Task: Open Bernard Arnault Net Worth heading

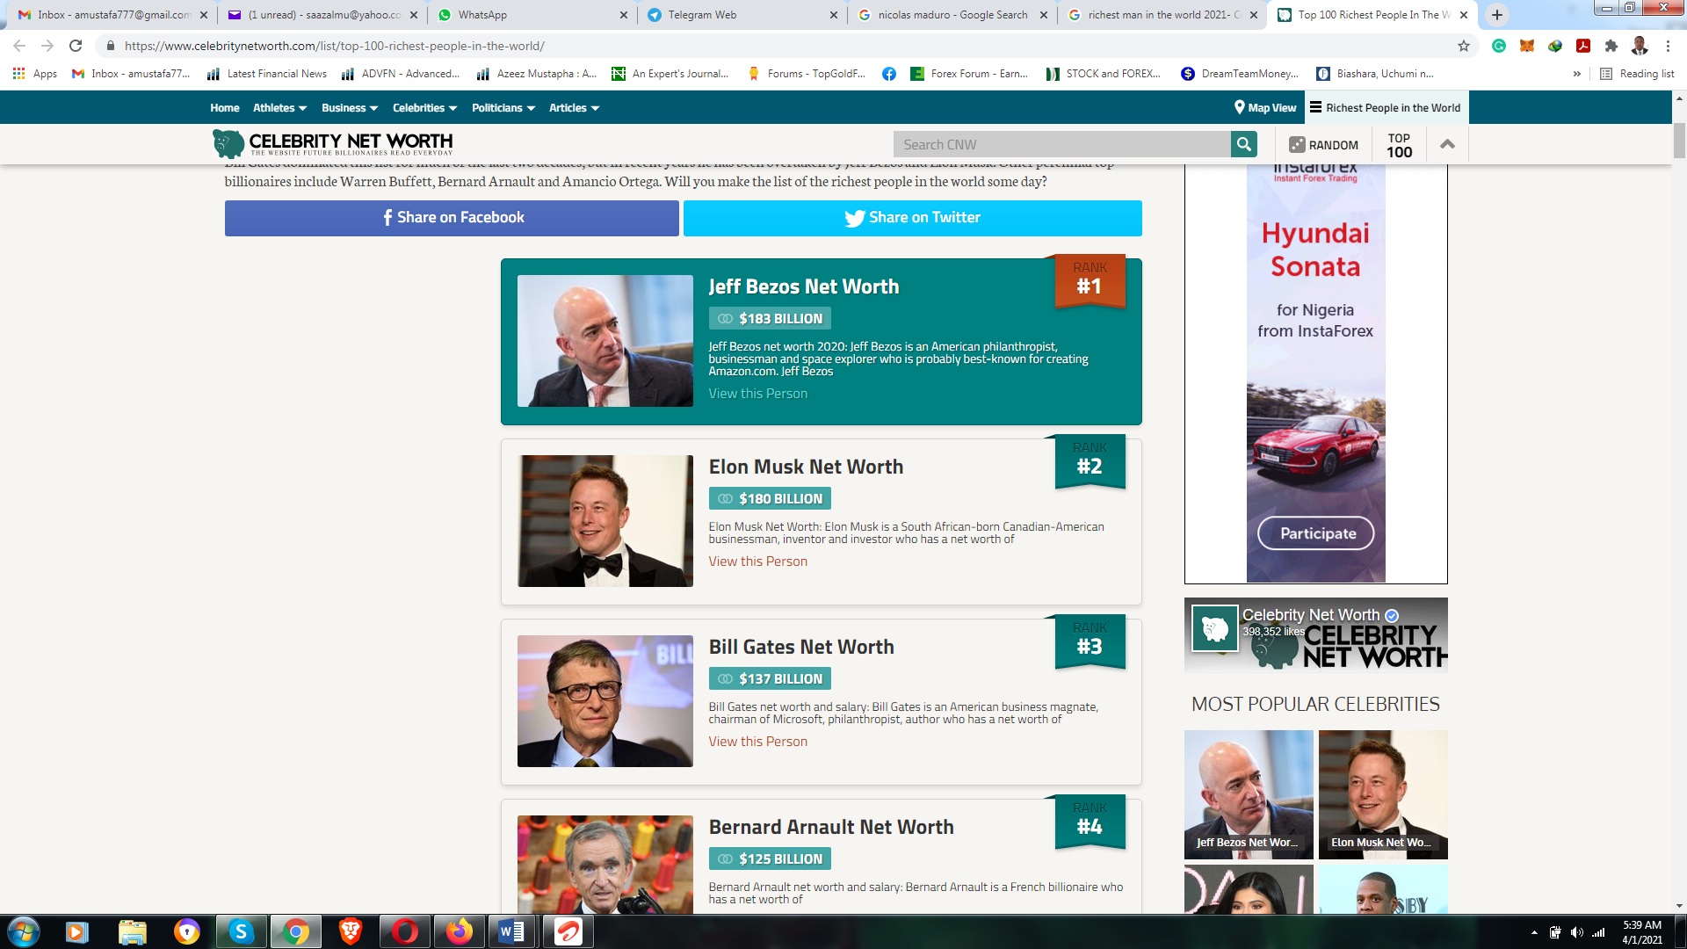Action: (x=830, y=827)
